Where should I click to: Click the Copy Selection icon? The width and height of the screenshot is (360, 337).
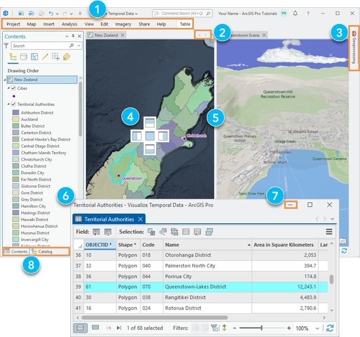click(x=209, y=232)
